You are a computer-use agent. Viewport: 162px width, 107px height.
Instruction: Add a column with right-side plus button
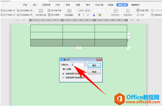point(129,35)
